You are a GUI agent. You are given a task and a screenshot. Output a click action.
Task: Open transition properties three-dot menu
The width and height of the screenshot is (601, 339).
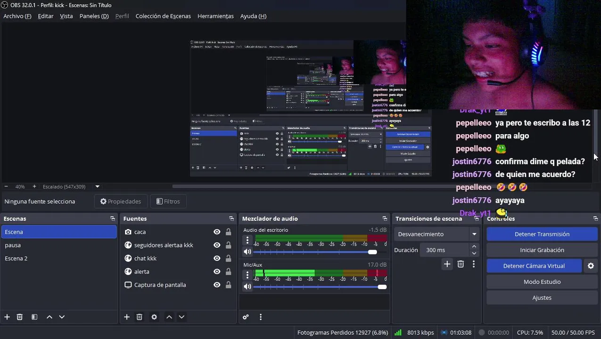[x=474, y=264]
